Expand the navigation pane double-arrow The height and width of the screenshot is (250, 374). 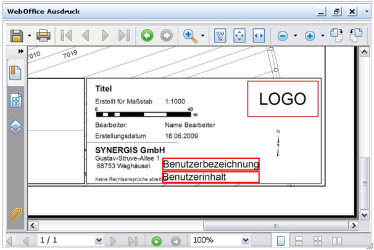pos(21,51)
